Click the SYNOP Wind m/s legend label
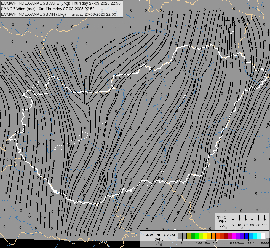Image resolution: width=270 pixels, height=248 pixels. (223, 222)
